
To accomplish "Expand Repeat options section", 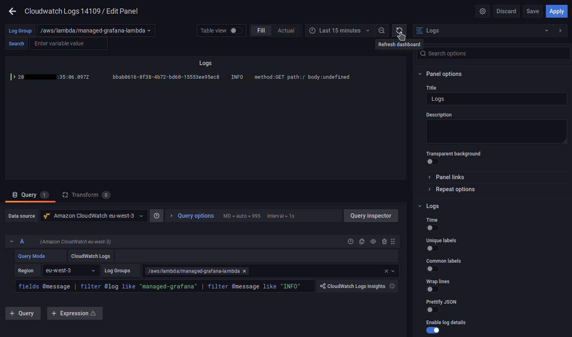I will coord(455,189).
